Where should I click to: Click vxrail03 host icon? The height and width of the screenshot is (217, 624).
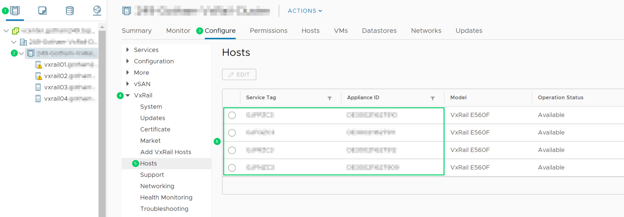coord(38,87)
